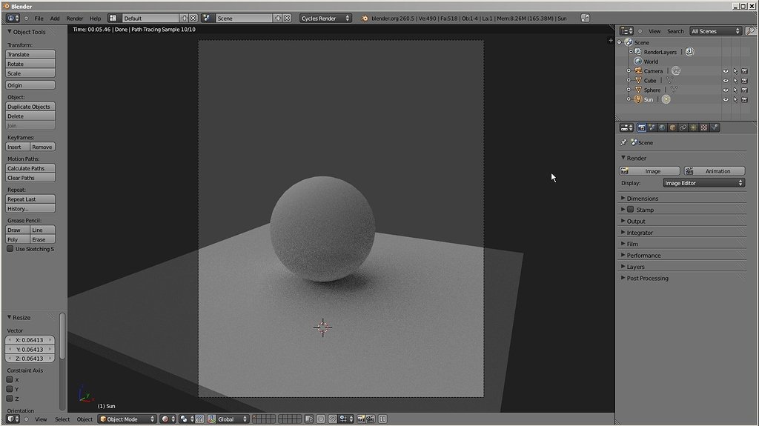Click the Repeat Last button
Viewport: 759px width, 426px height.
pos(30,199)
